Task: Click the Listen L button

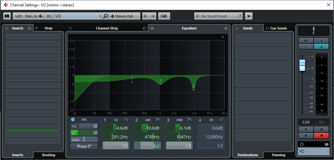Action: click(x=306, y=46)
